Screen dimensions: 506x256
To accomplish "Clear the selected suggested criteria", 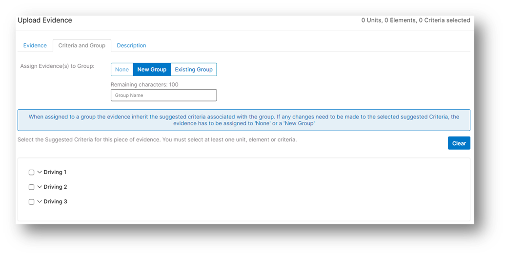I will pos(459,143).
